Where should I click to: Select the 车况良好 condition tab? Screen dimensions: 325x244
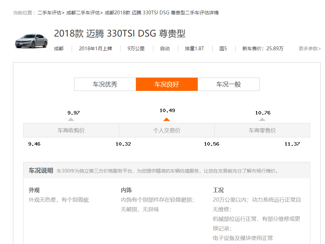[167, 84]
